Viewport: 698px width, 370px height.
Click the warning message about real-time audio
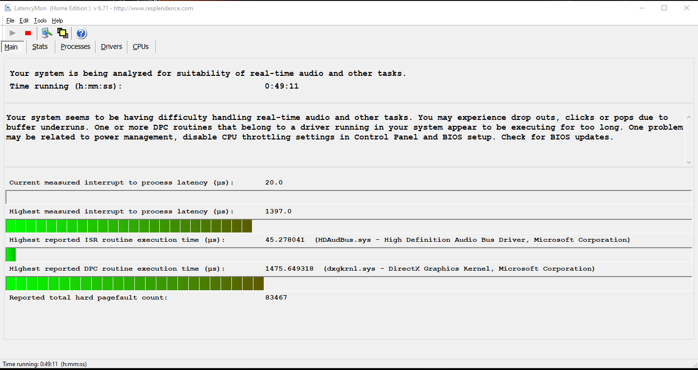pos(345,127)
